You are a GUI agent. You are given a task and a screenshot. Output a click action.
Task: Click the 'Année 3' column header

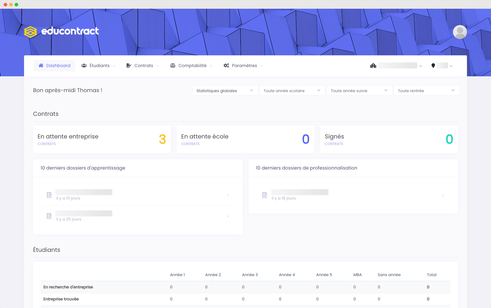click(250, 275)
